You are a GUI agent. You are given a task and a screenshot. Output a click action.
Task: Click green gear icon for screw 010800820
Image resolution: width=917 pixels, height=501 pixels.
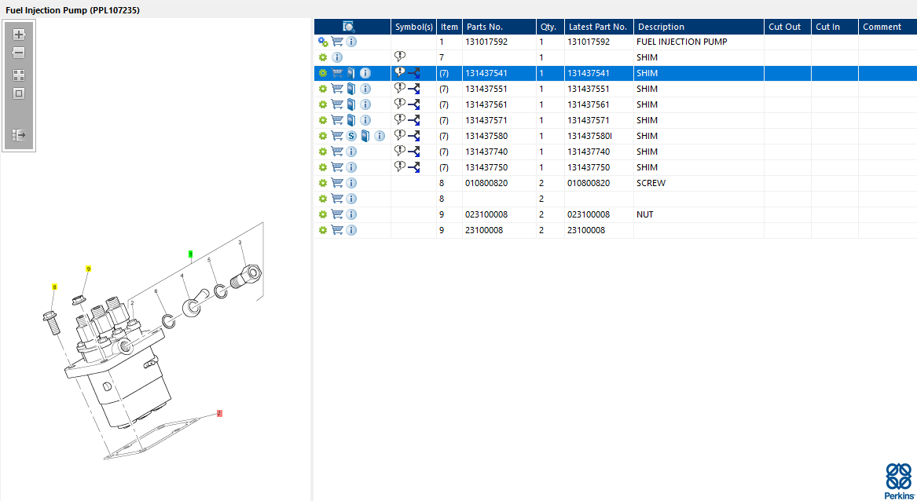click(323, 184)
